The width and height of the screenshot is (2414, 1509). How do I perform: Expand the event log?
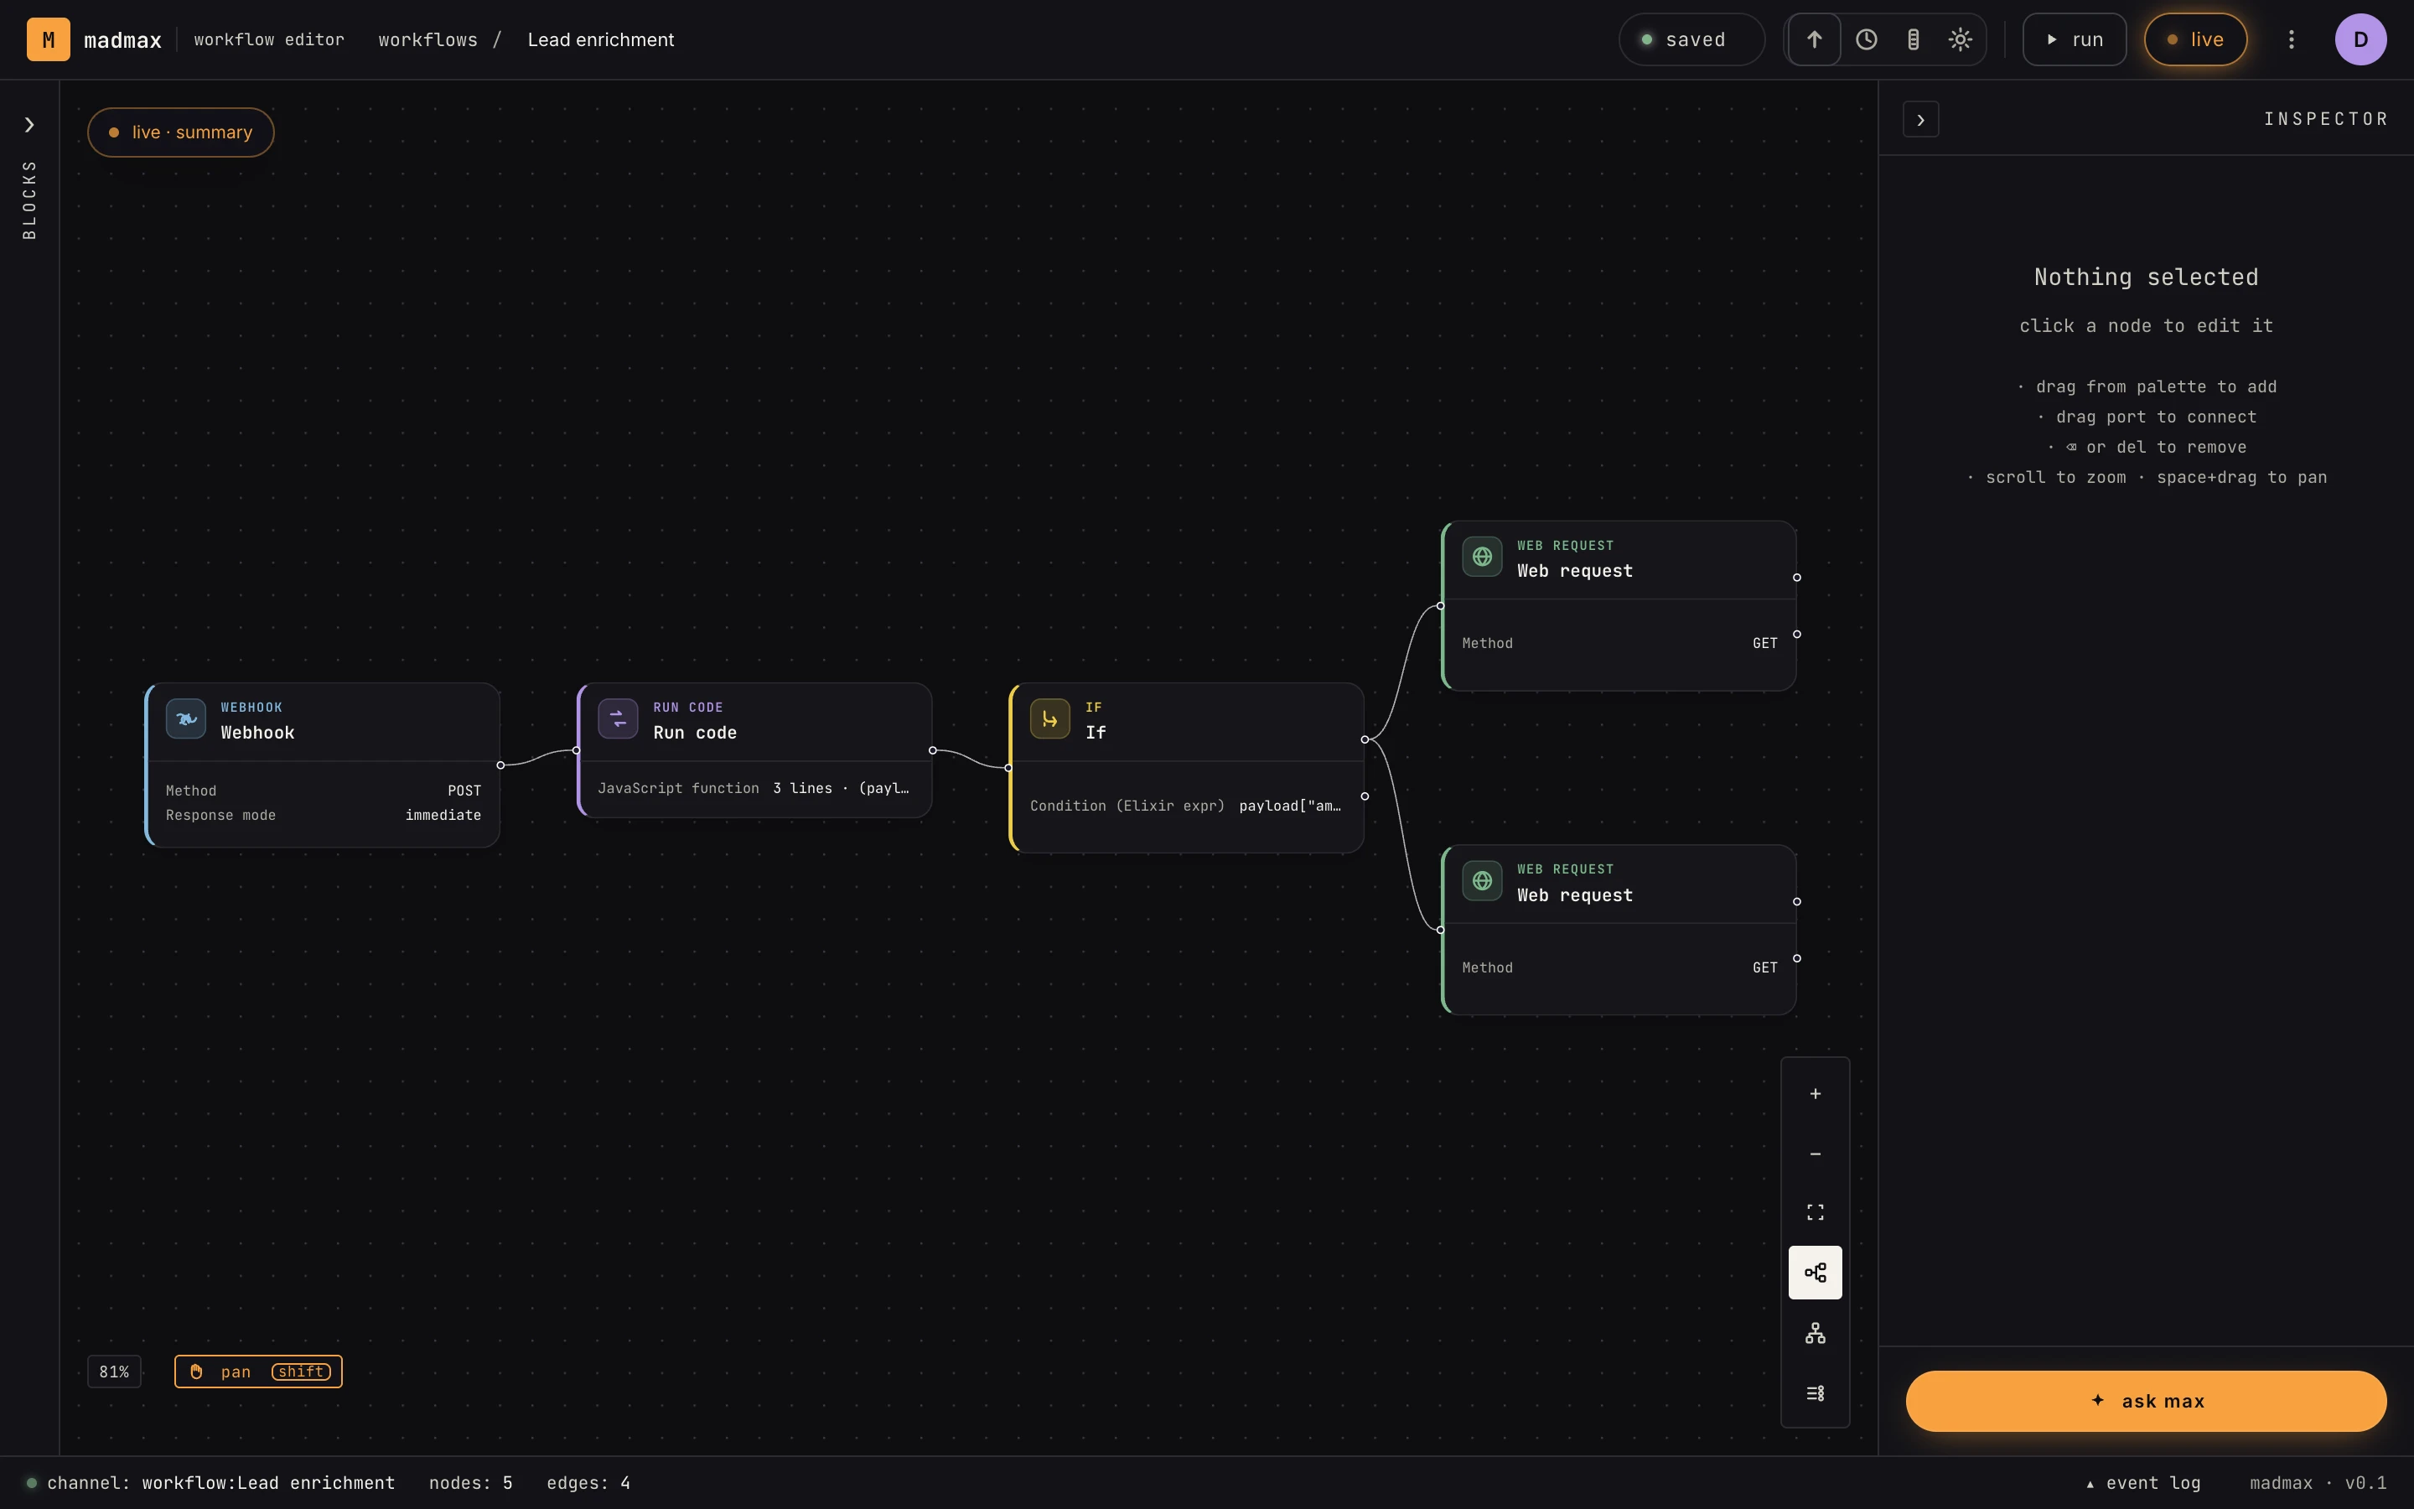pos(2142,1483)
